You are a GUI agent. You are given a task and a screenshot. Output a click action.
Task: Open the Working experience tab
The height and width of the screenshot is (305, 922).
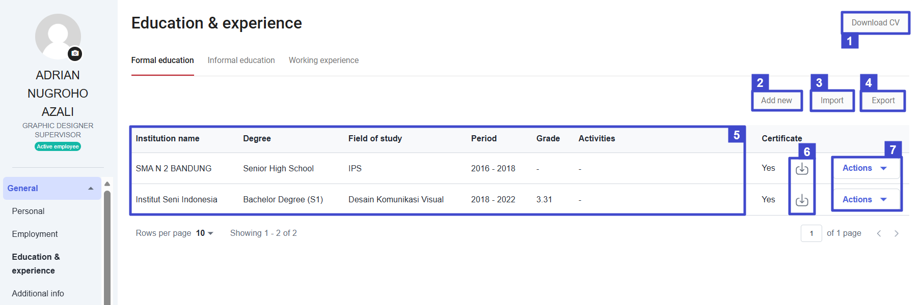323,60
